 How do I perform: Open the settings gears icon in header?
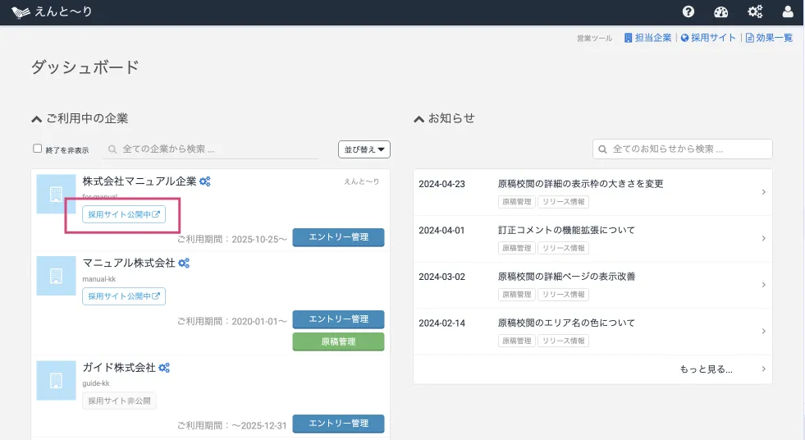(x=755, y=11)
